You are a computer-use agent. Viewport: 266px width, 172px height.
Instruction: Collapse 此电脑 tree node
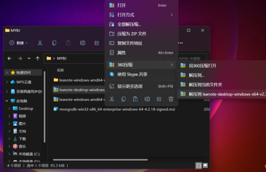7,101
